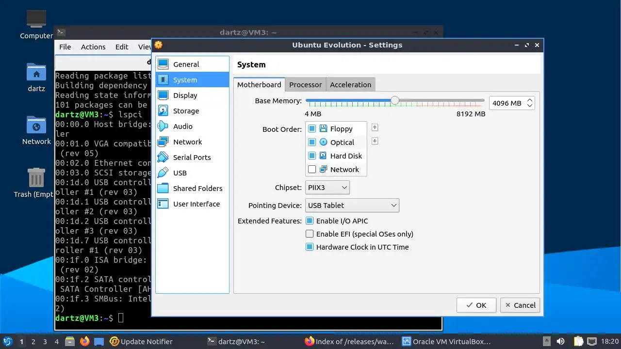Open dartz home folder desktop icon
The image size is (621, 349).
[36, 78]
